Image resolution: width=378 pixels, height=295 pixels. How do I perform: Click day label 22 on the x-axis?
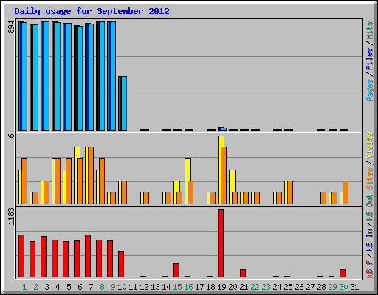click(x=255, y=287)
